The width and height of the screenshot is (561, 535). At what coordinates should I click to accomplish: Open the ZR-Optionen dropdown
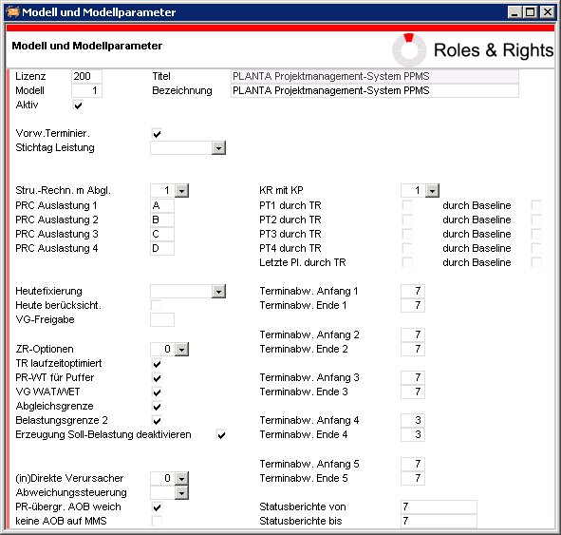tap(181, 349)
